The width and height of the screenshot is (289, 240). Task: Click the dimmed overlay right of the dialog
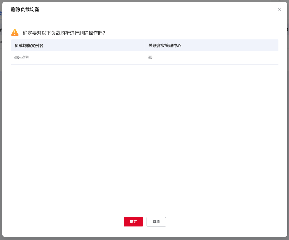(288, 118)
